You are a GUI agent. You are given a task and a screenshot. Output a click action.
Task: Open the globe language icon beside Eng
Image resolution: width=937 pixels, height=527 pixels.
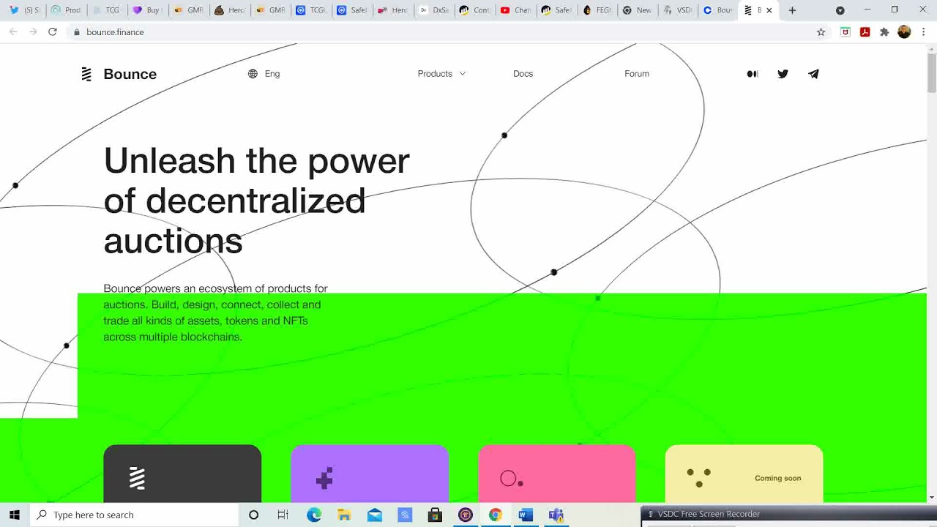(253, 74)
